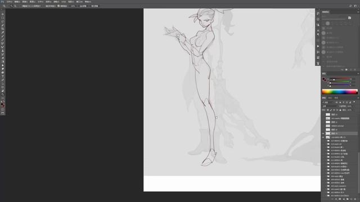Screen dimensions: 360x202
Task: Select the Magic Wand selection tool
Action: coord(3,25)
